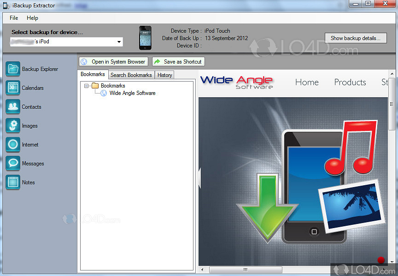Select the Bookmarks root tree label
The image size is (398, 276).
[113, 86]
